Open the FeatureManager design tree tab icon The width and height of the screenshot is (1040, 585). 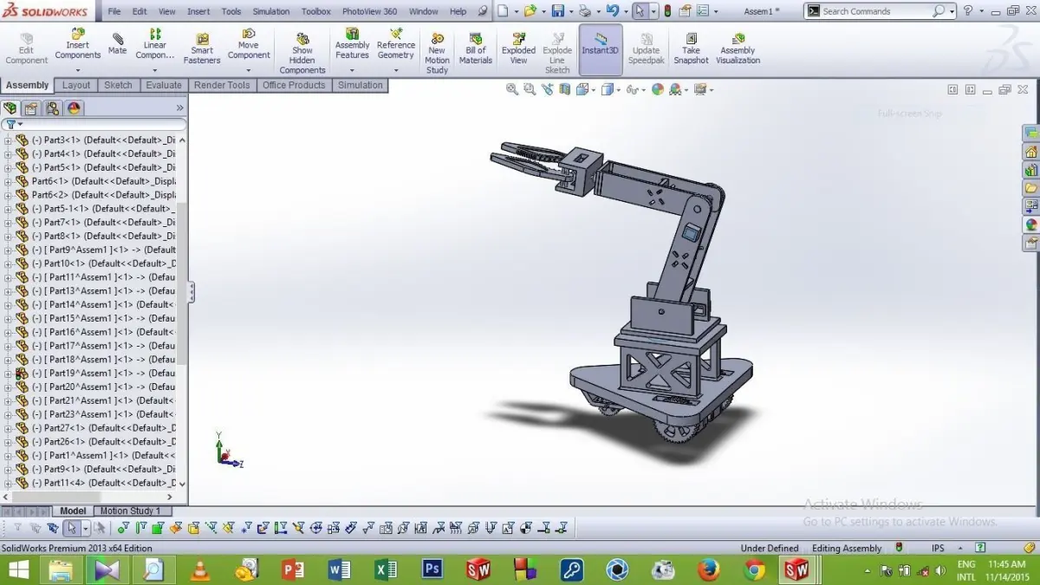(10, 108)
